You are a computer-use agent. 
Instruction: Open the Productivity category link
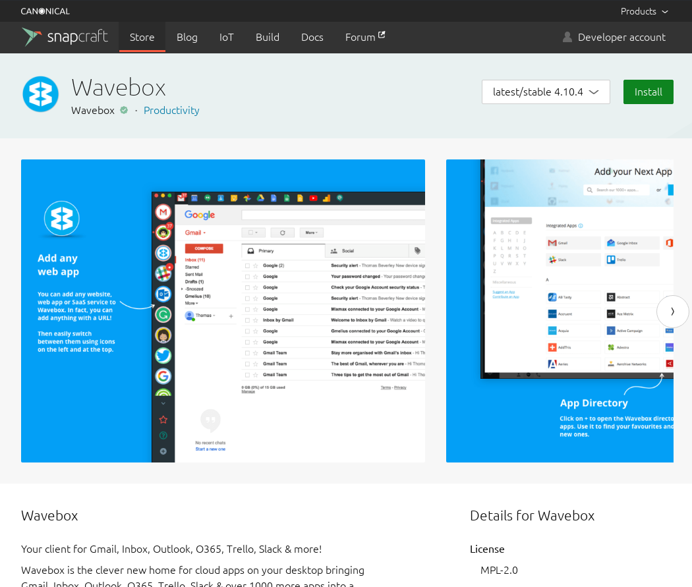point(171,110)
